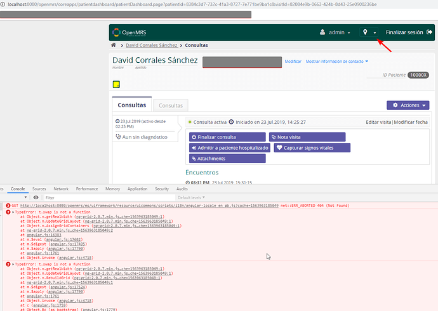
Task: Click the Nota visita button
Action: point(307,137)
